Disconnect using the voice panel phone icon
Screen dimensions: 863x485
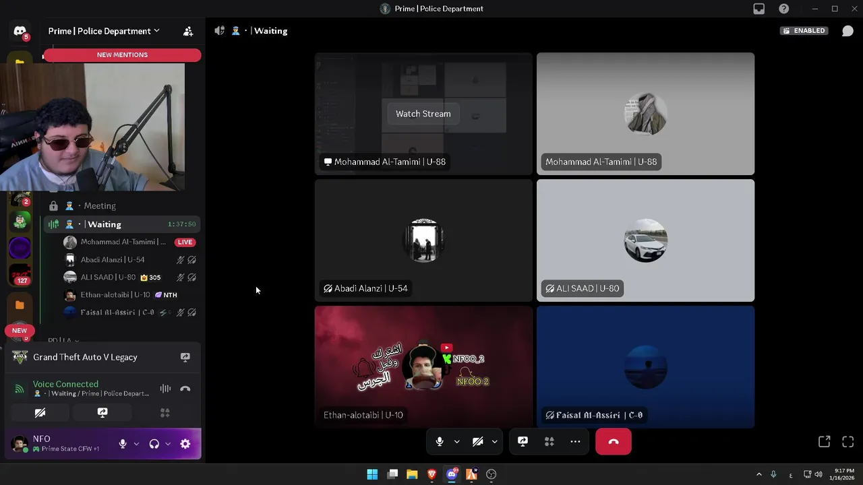tap(185, 389)
